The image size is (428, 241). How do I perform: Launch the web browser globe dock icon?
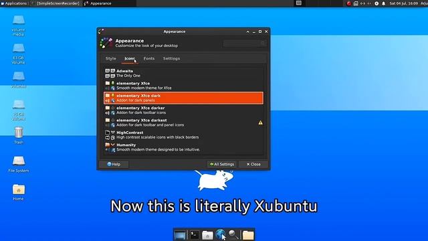point(221,234)
